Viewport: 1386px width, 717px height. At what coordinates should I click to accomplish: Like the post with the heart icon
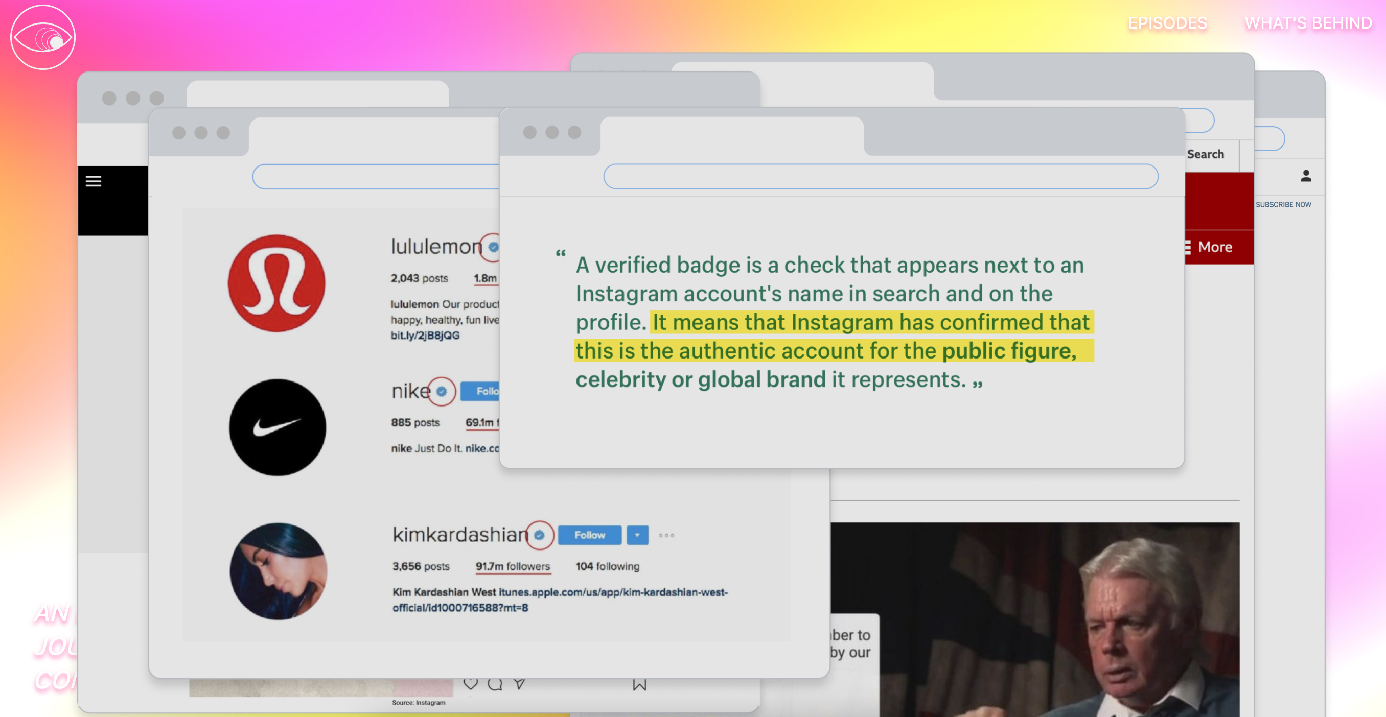[x=471, y=684]
